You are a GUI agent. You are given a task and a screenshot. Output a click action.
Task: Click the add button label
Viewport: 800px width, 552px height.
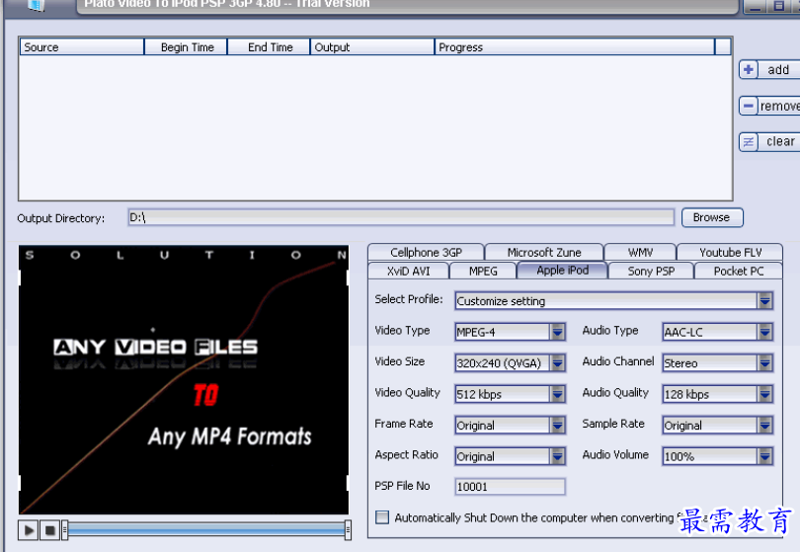point(778,70)
